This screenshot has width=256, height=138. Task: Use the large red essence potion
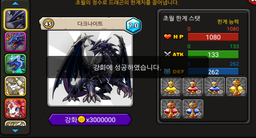(171, 109)
